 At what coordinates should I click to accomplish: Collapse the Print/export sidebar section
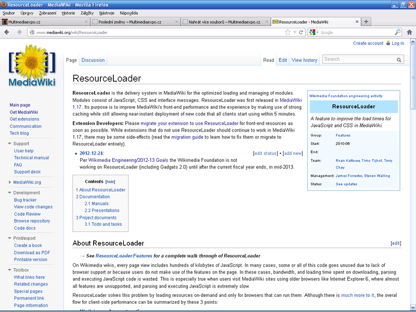coord(10,238)
